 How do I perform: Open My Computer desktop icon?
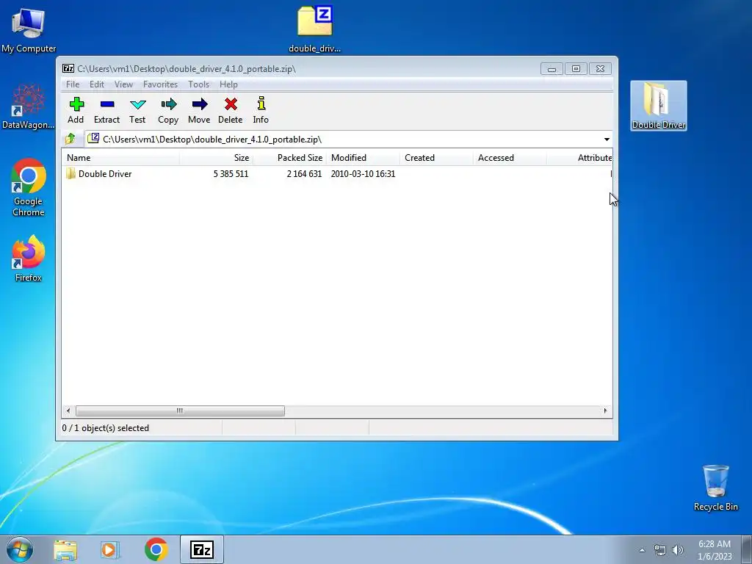click(29, 29)
